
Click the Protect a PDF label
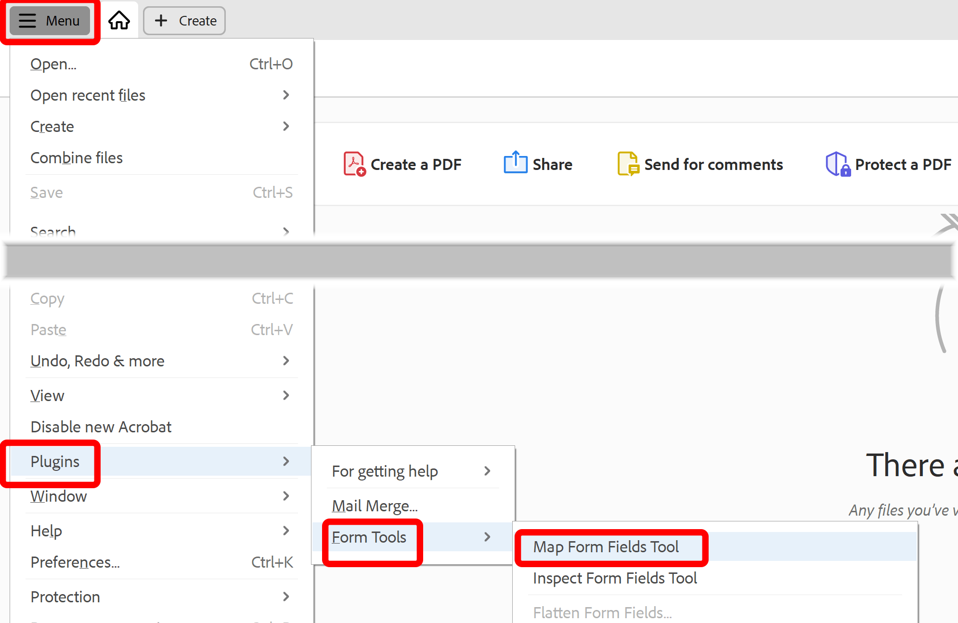click(903, 165)
